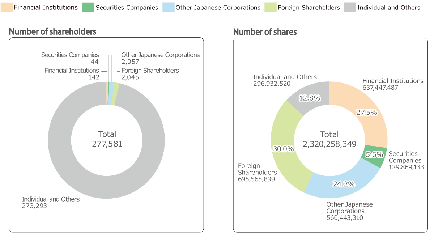
Task: Select the 'Foreign Shareholders' legend label
Action: click(309, 7)
